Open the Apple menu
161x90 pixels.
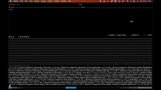click(11, 1)
